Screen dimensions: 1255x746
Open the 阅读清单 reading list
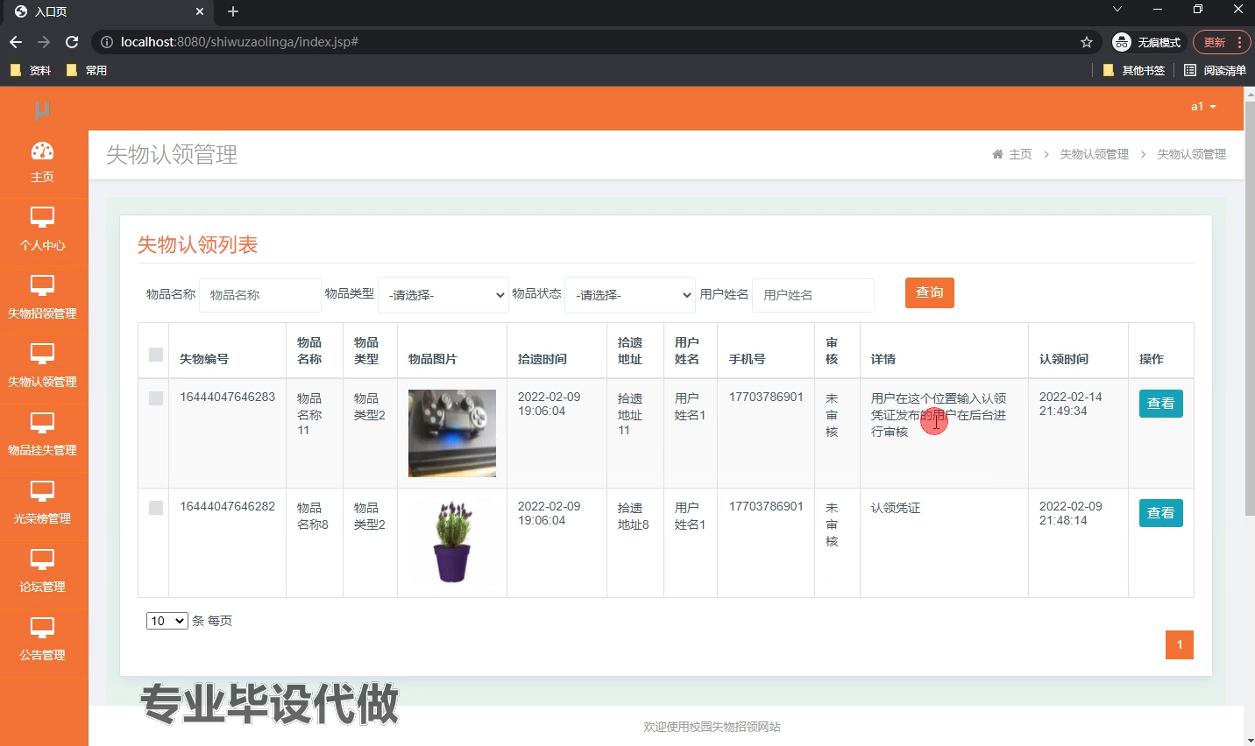tap(1215, 70)
